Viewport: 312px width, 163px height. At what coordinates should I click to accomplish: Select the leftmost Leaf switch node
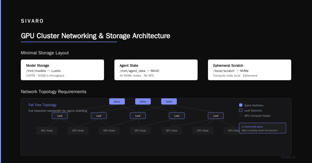pyautogui.click(x=60, y=116)
